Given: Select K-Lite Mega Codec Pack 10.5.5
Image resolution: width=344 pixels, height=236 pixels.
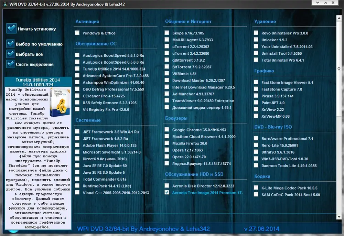Looking at the screenshot, I should pos(256,188).
